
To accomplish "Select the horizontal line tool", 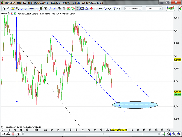I will tap(31, 8).
